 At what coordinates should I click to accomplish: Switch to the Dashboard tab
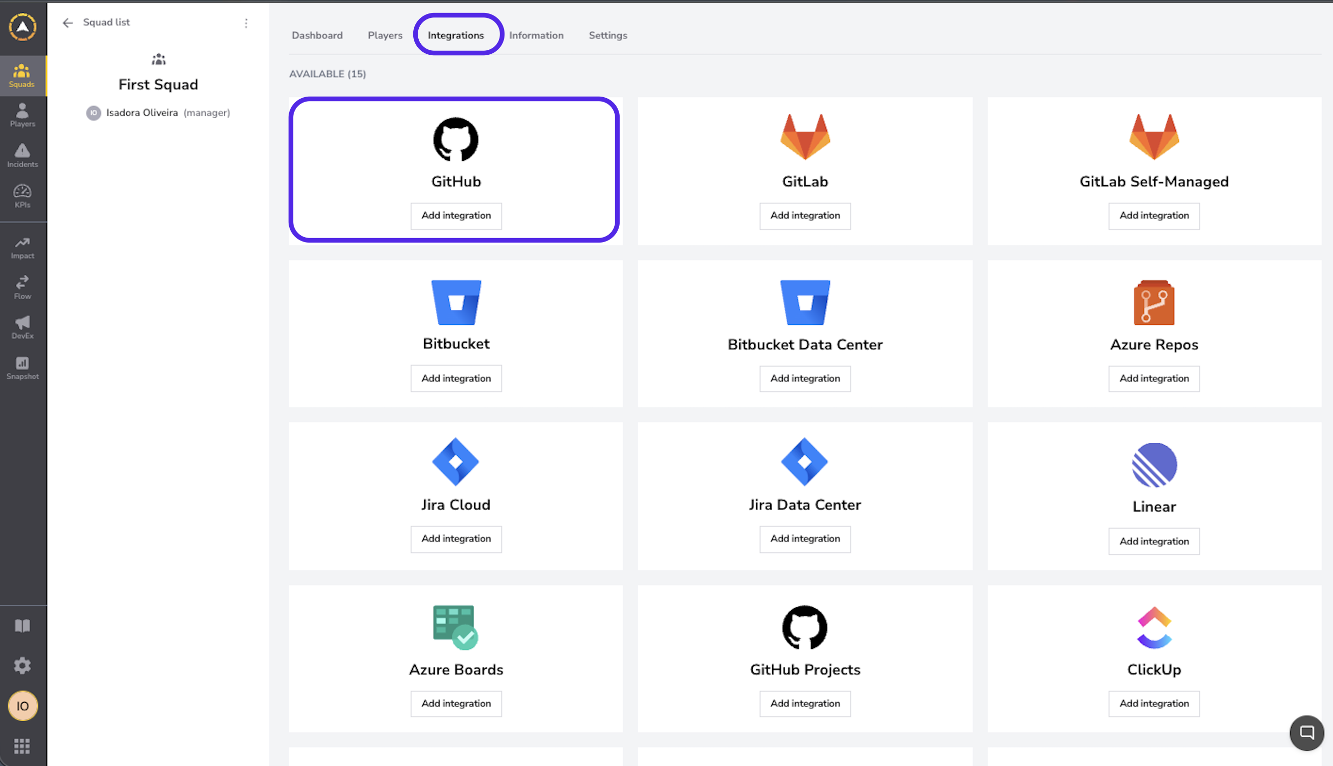(317, 35)
